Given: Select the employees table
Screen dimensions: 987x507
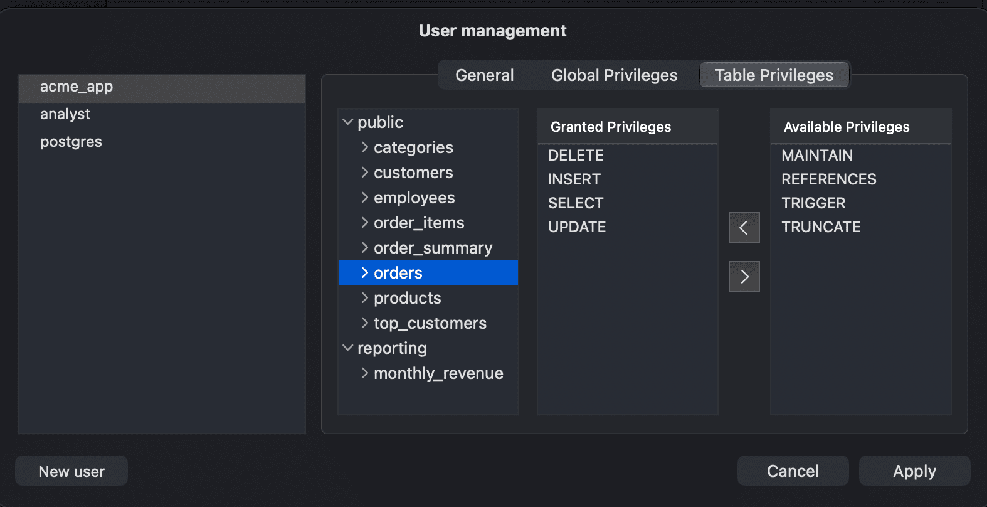Looking at the screenshot, I should [414, 198].
